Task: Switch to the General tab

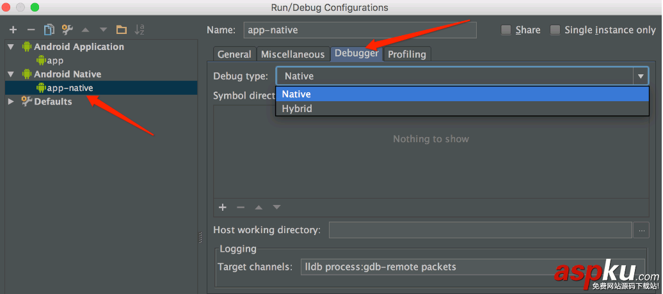Action: [234, 54]
